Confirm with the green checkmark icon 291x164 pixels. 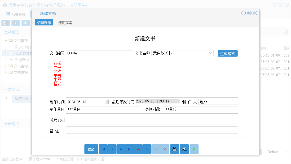coord(156,149)
